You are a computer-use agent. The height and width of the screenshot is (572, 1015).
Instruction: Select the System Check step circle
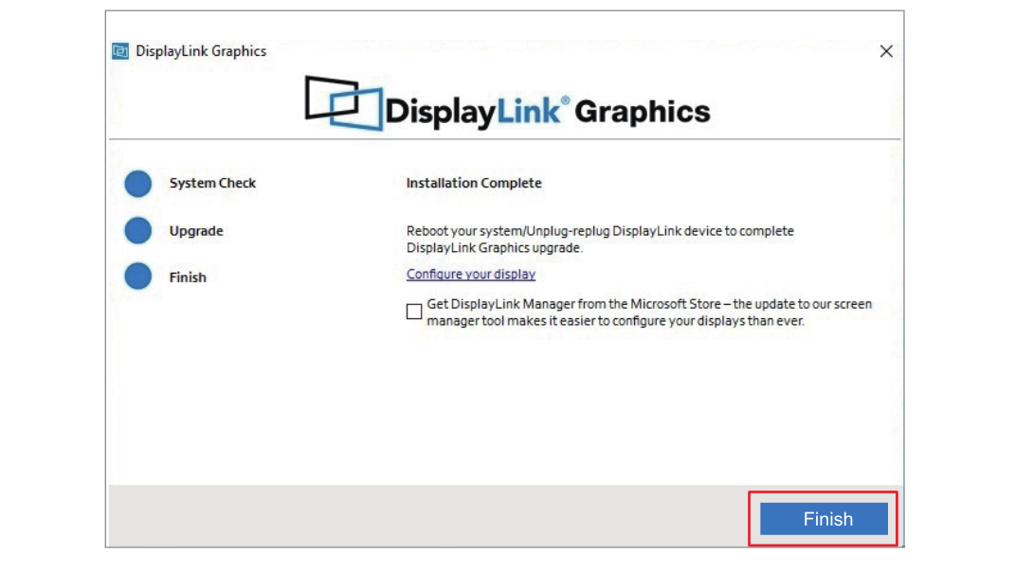(x=138, y=184)
